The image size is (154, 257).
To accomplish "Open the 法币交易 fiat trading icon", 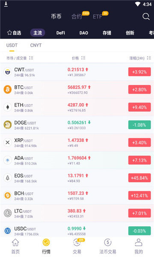I will pos(108,242).
